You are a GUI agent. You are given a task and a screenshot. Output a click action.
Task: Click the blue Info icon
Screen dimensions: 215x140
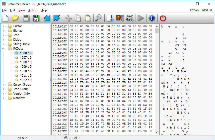(152, 18)
